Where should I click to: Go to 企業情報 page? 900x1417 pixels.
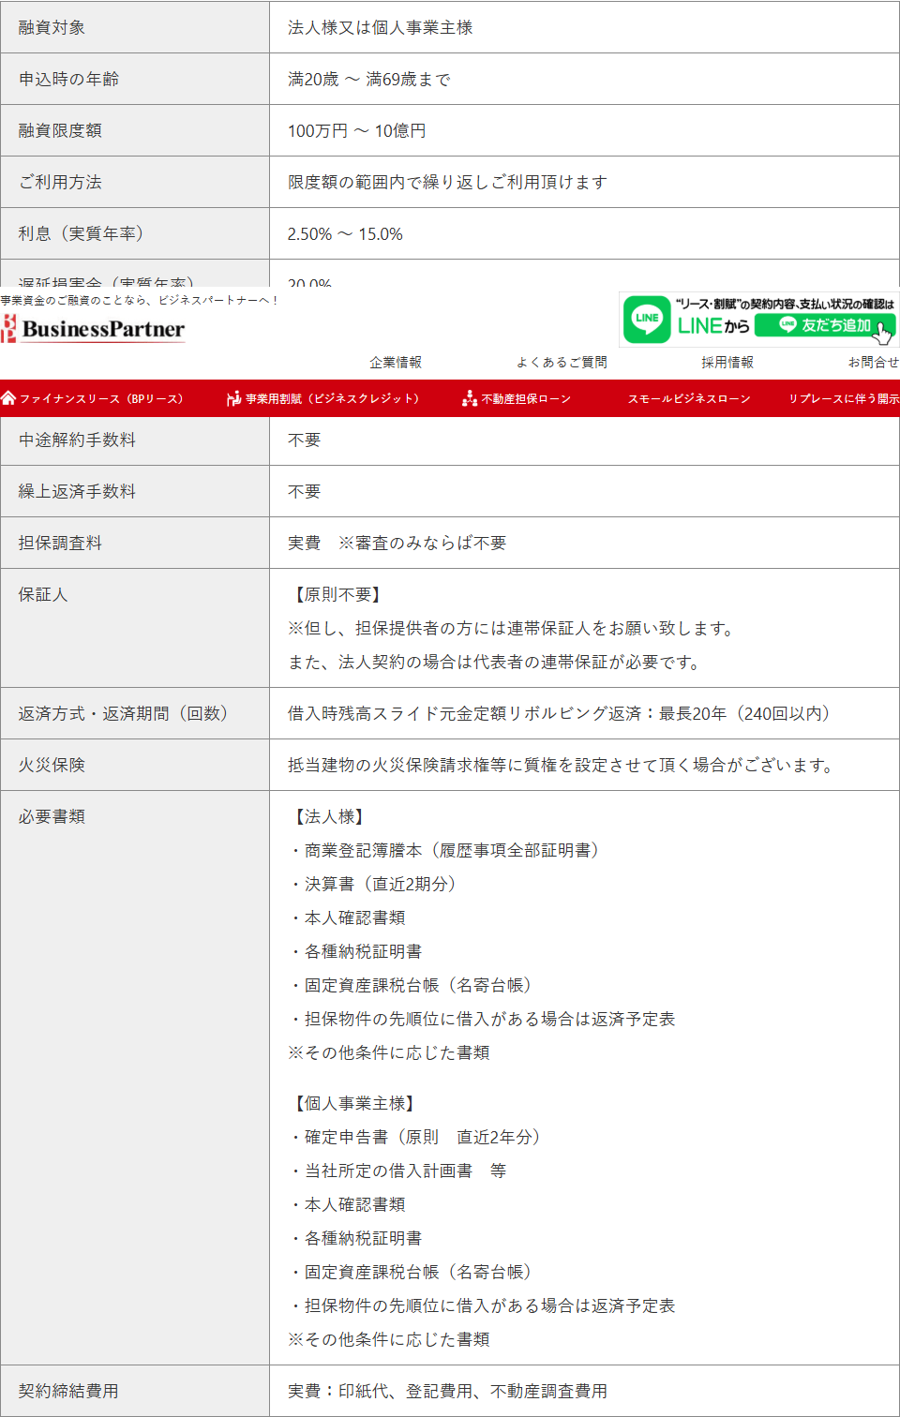(396, 362)
